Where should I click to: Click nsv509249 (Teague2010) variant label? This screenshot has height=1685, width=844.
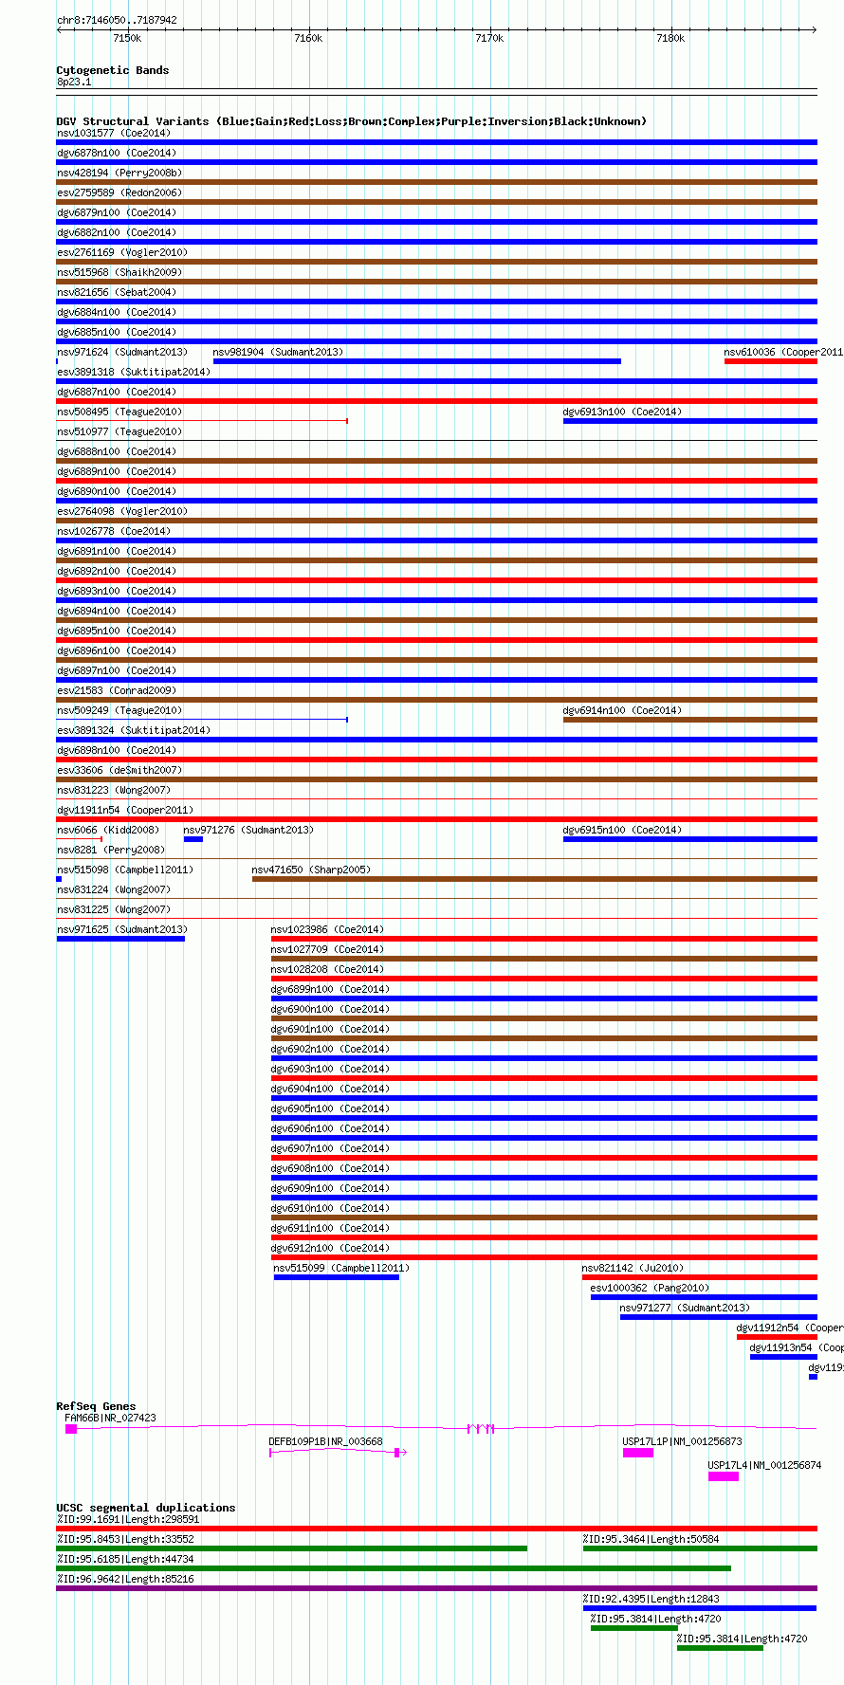pos(119,710)
